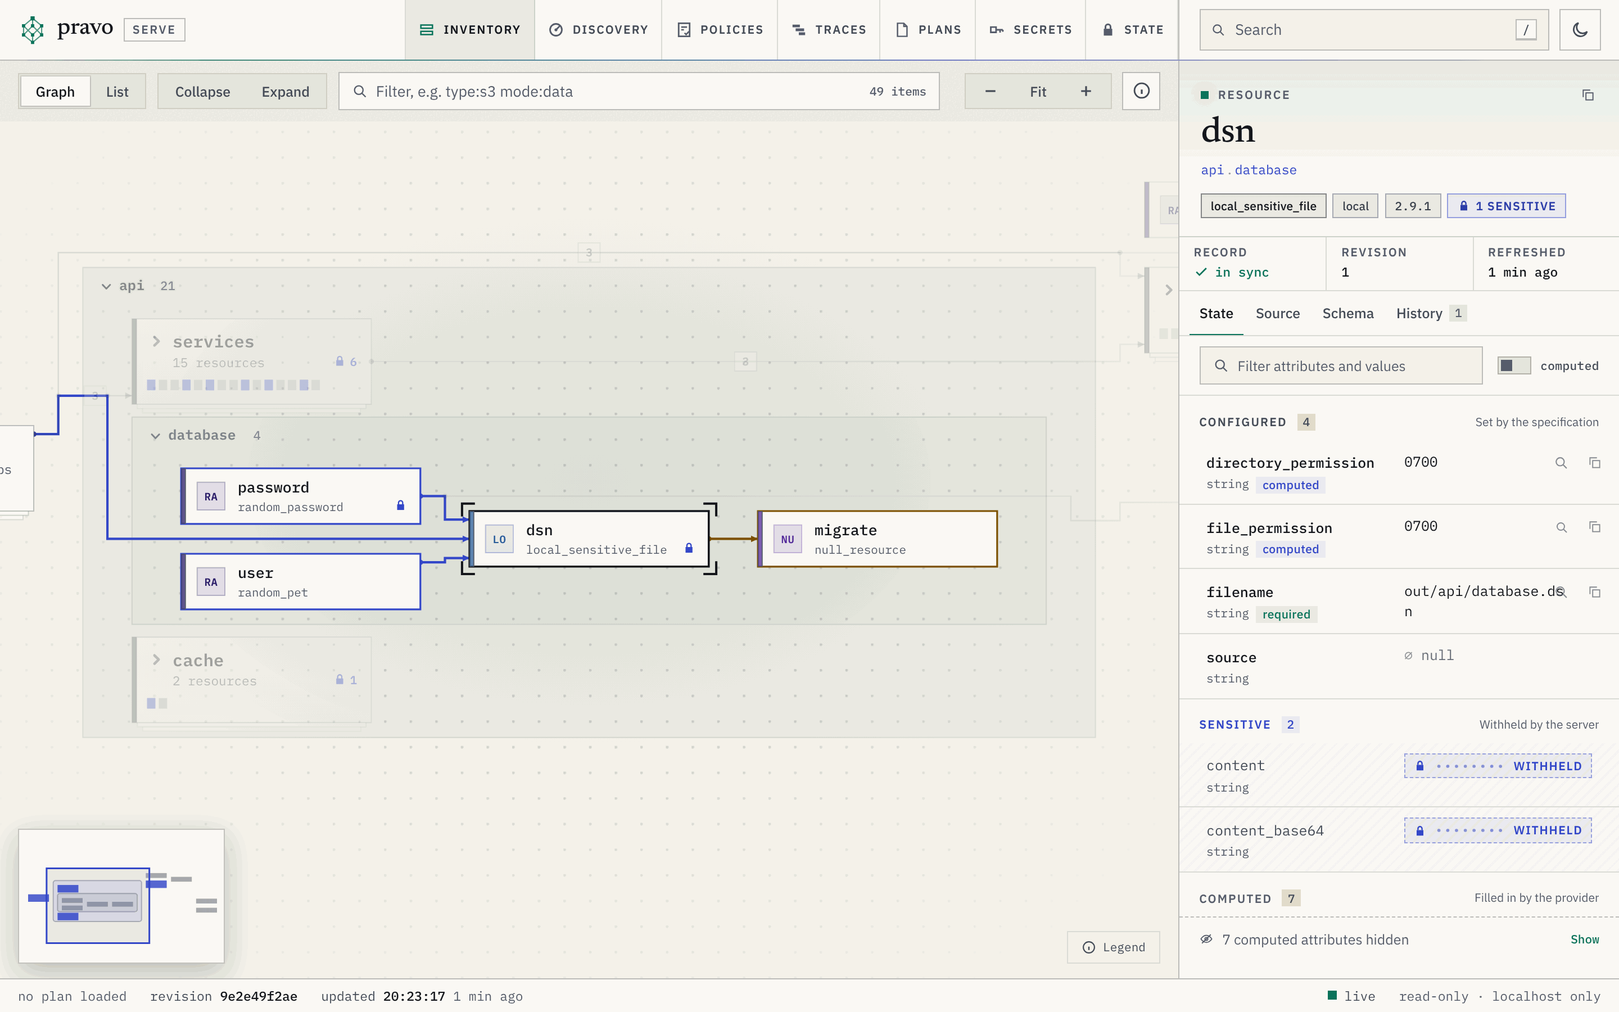Collapse the api group chevron

pyautogui.click(x=106, y=287)
